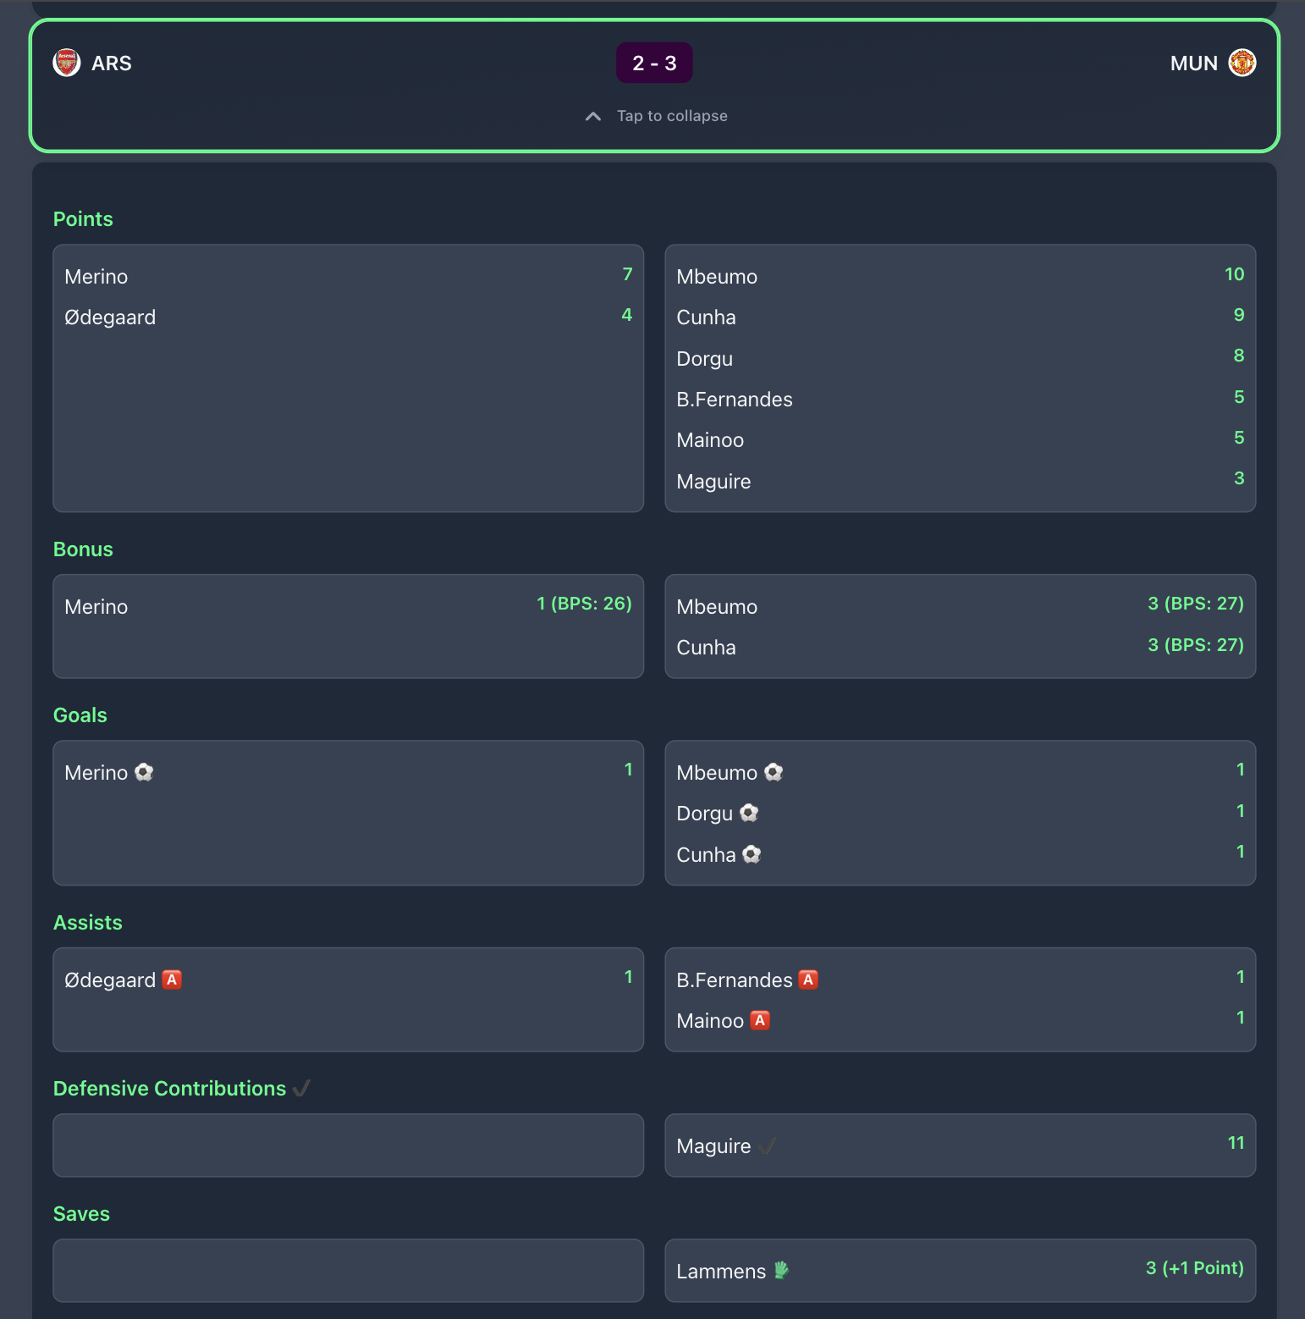Click the checkmark beside Maguire's defensive contributions

tap(767, 1145)
